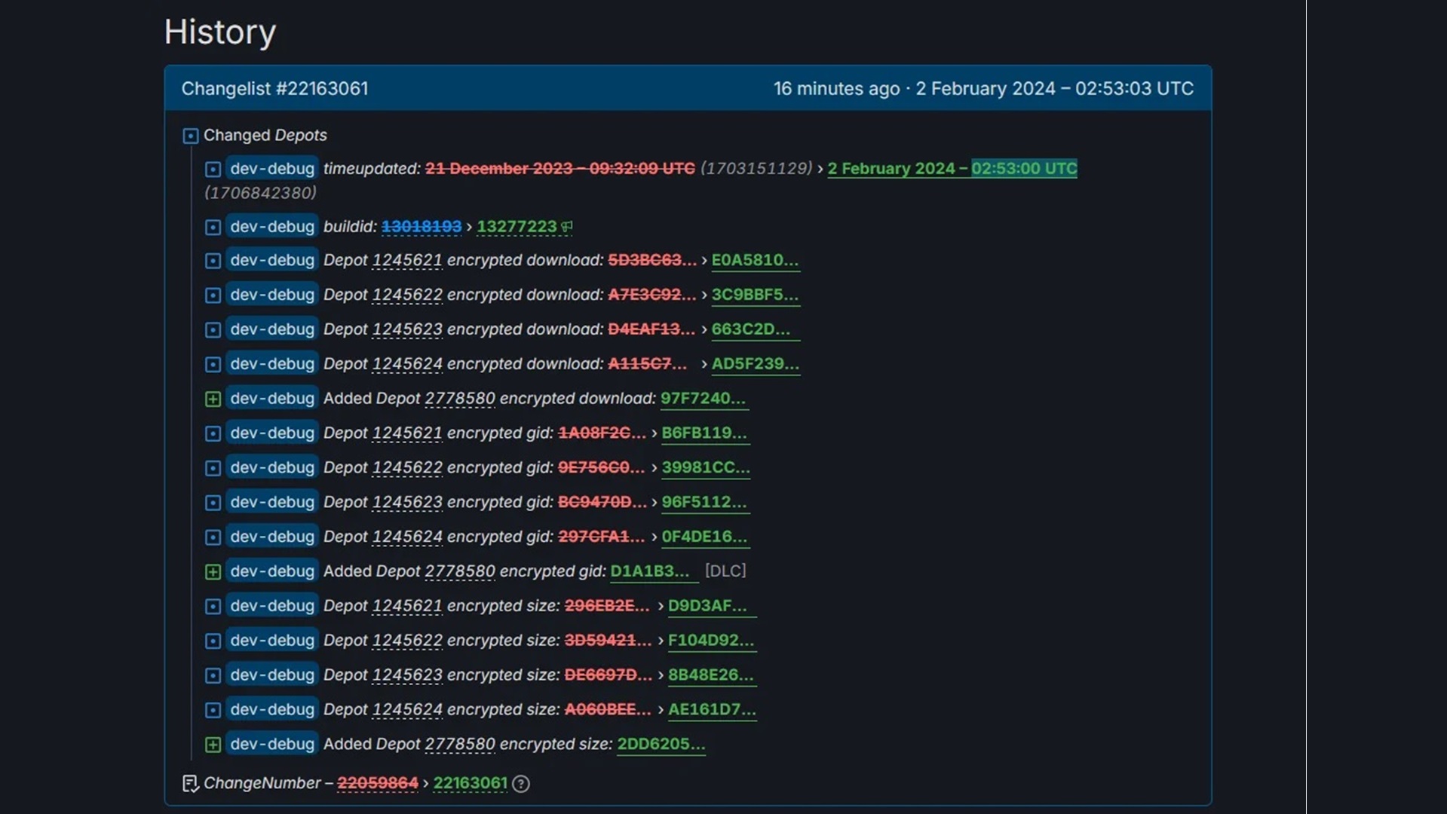Click the Depot 2778580 link
This screenshot has height=814, width=1447.
460,399
